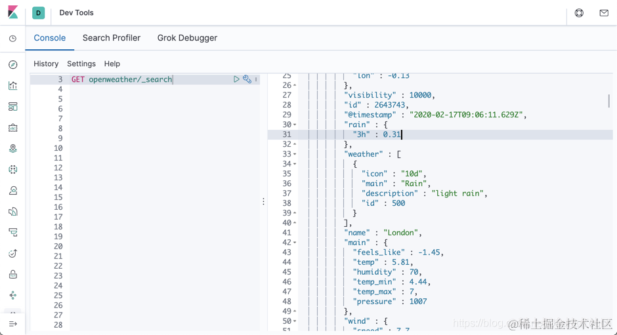Click the "pressure" value 1007

[x=418, y=302]
